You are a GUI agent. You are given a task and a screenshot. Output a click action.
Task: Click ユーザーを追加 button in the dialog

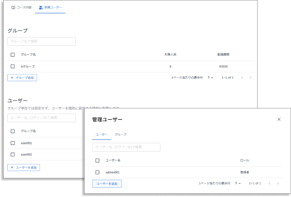107,184
